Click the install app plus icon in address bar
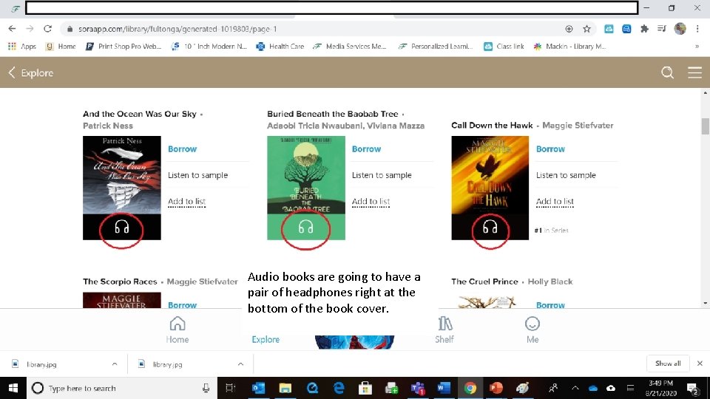 pos(569,29)
